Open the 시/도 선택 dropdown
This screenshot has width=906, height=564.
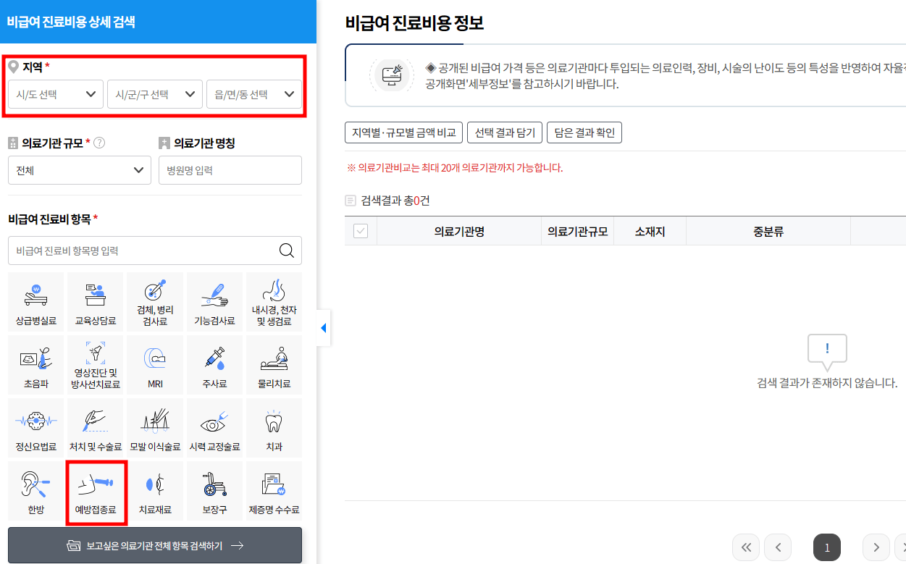(x=54, y=93)
